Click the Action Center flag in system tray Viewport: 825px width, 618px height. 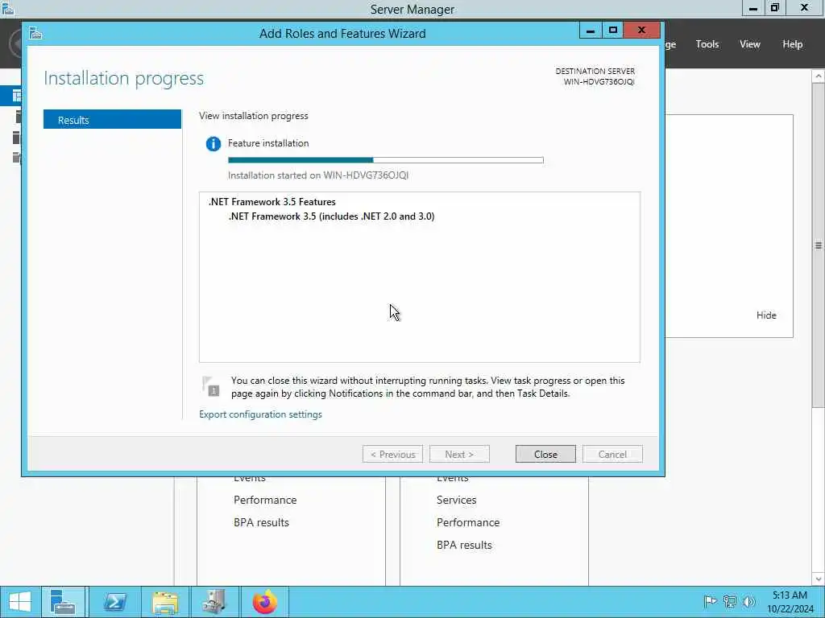pos(710,601)
